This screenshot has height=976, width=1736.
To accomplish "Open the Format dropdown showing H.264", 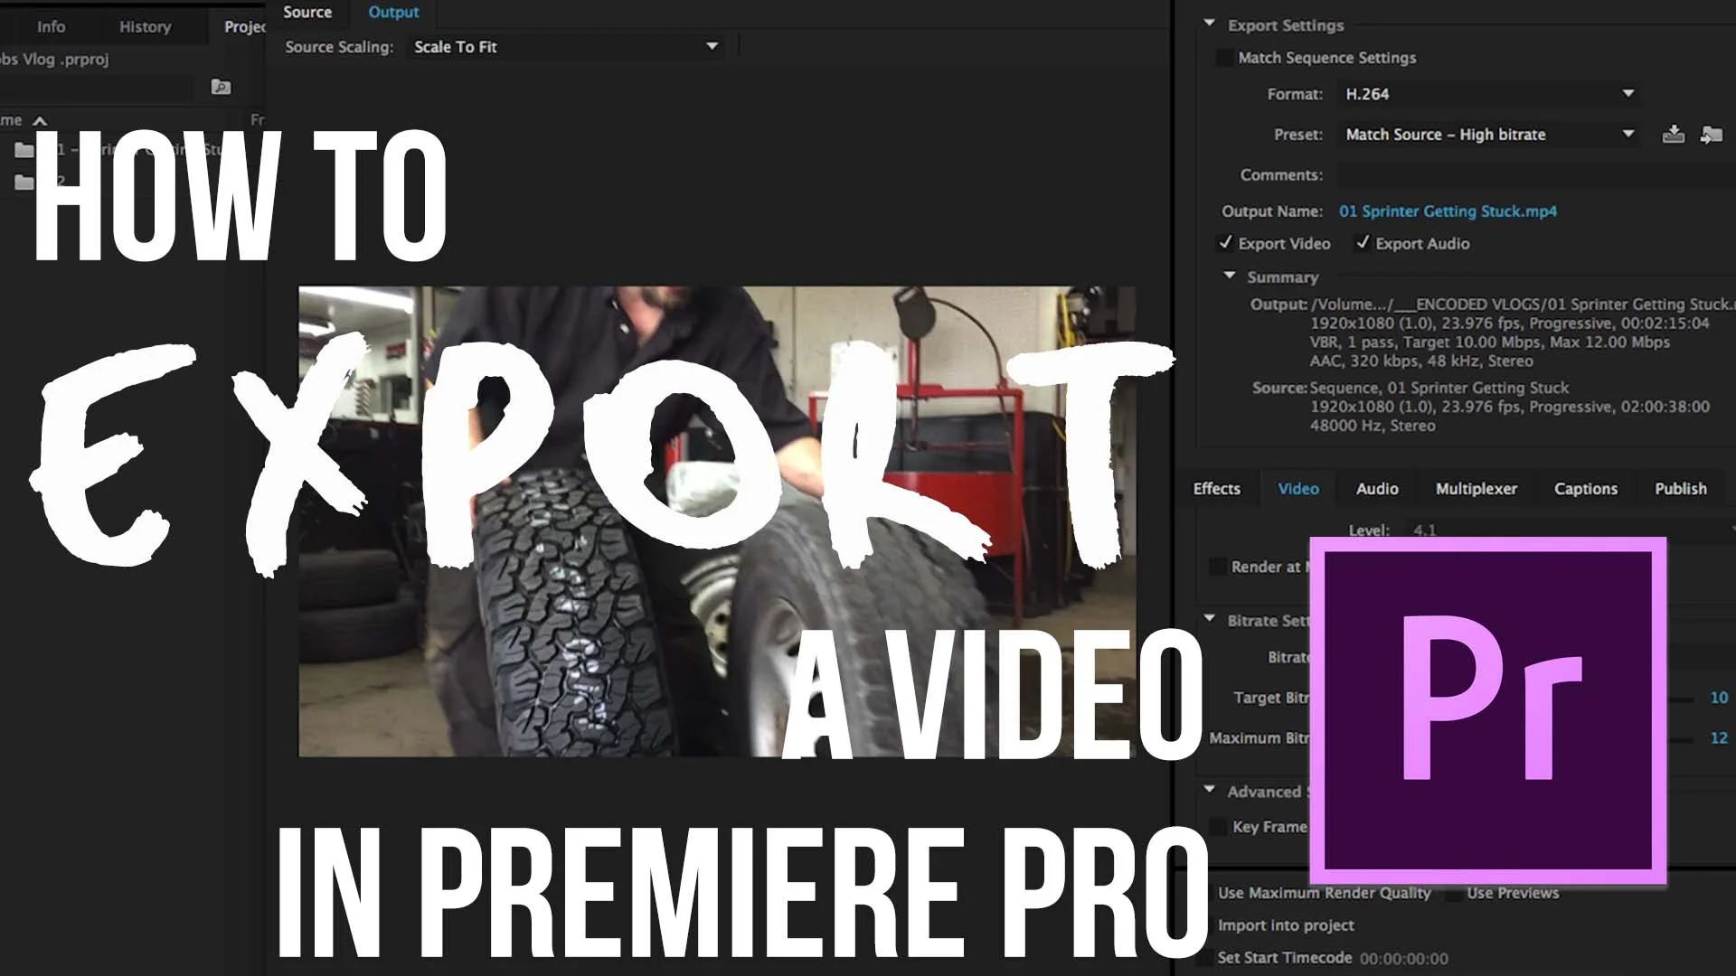I will [1488, 94].
